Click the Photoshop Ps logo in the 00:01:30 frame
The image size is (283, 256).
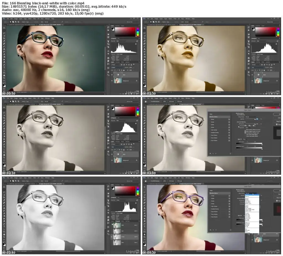(x=144, y=19)
